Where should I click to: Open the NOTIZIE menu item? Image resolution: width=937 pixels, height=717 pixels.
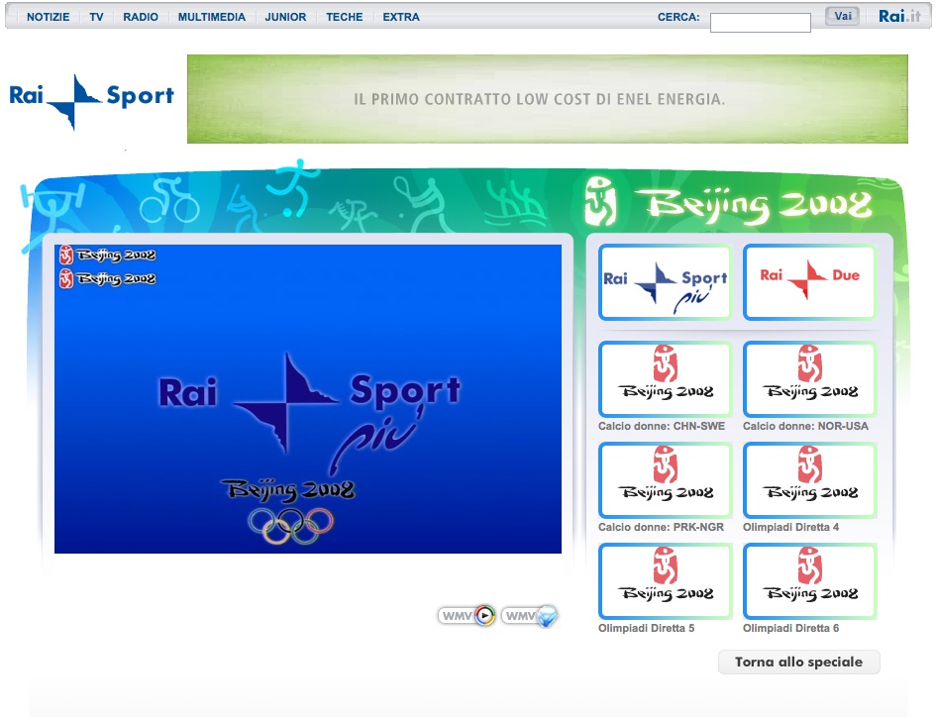click(x=48, y=17)
